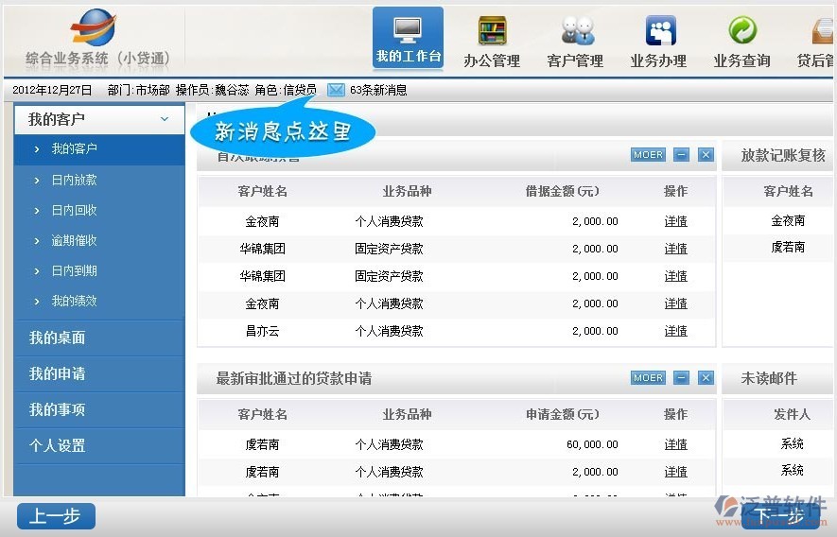Open 业务查询 green arrow icon

tap(742, 30)
